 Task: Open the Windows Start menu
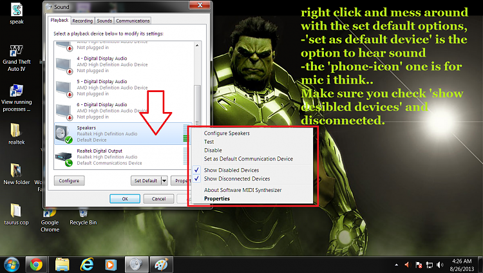pyautogui.click(x=12, y=265)
